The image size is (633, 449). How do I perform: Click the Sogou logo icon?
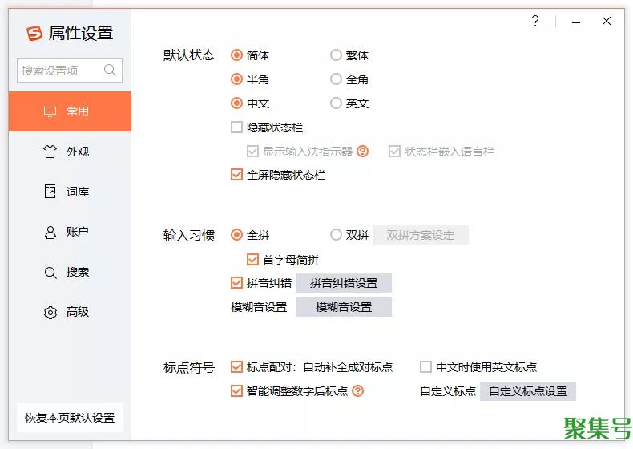click(34, 33)
